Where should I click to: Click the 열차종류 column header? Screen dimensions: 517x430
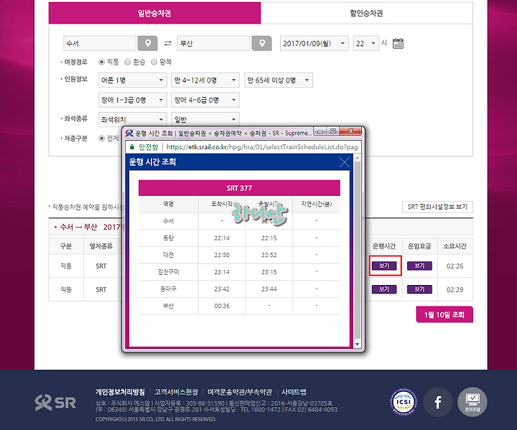101,246
